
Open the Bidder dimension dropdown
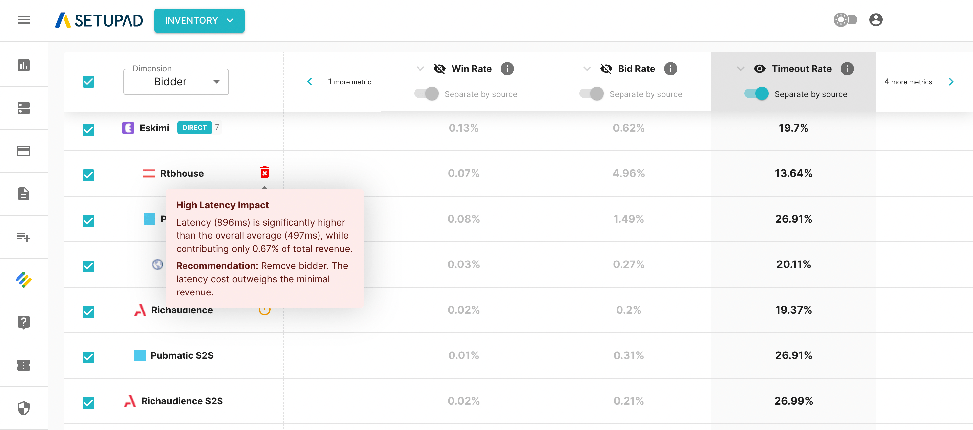(x=176, y=82)
